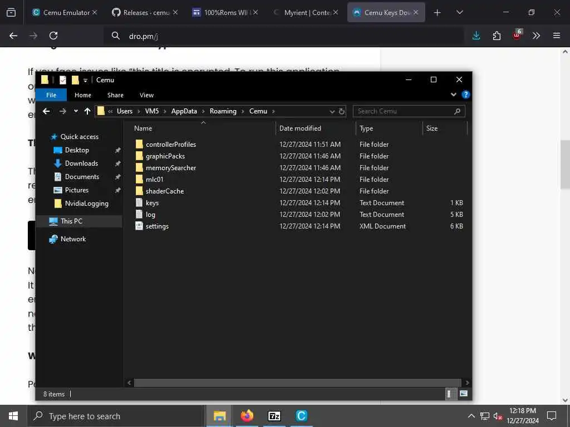Open the Share ribbon tab
570x427 pixels.
click(x=115, y=95)
